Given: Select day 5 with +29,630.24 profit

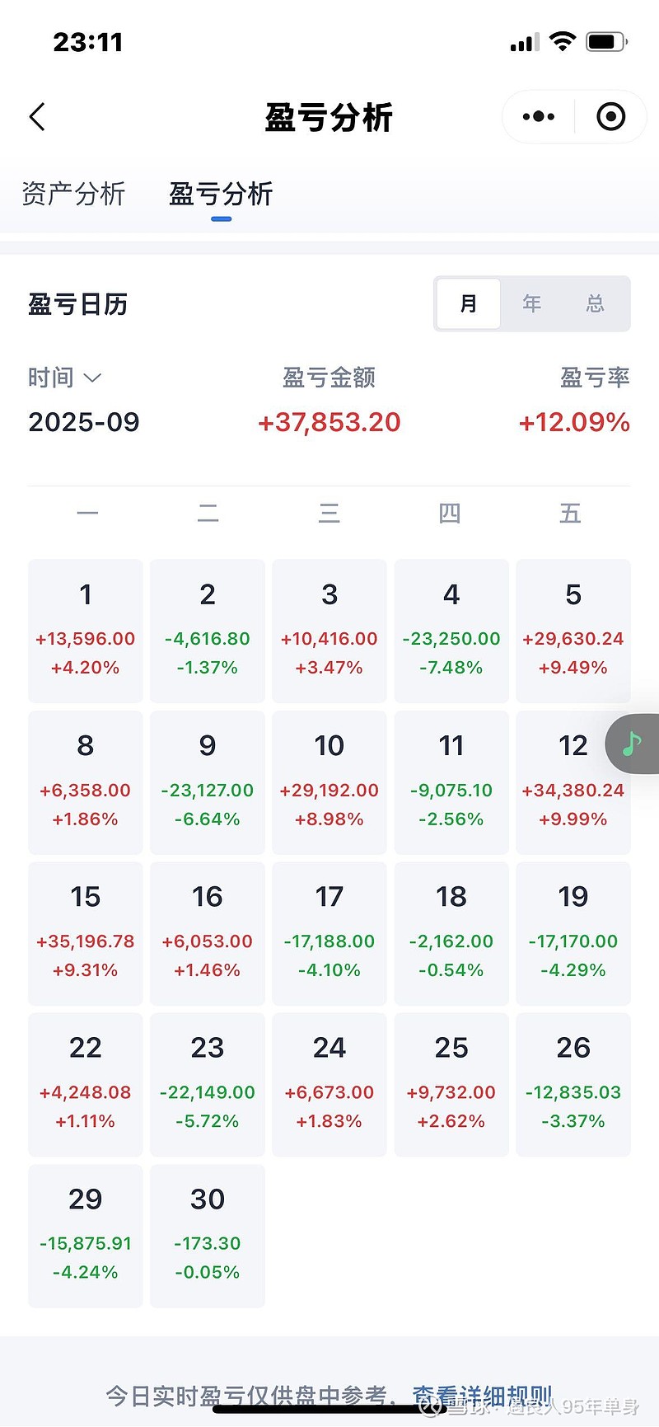Looking at the screenshot, I should pos(573,631).
